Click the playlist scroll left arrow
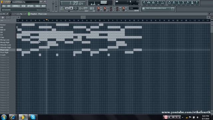213x120 pixels. [x=18, y=17]
